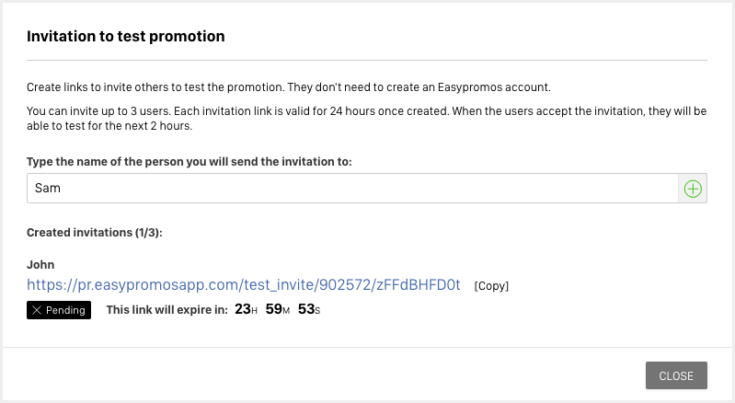Viewport: 735px width, 403px height.
Task: Click the "Invitation to test promotion" heading
Action: pos(126,37)
